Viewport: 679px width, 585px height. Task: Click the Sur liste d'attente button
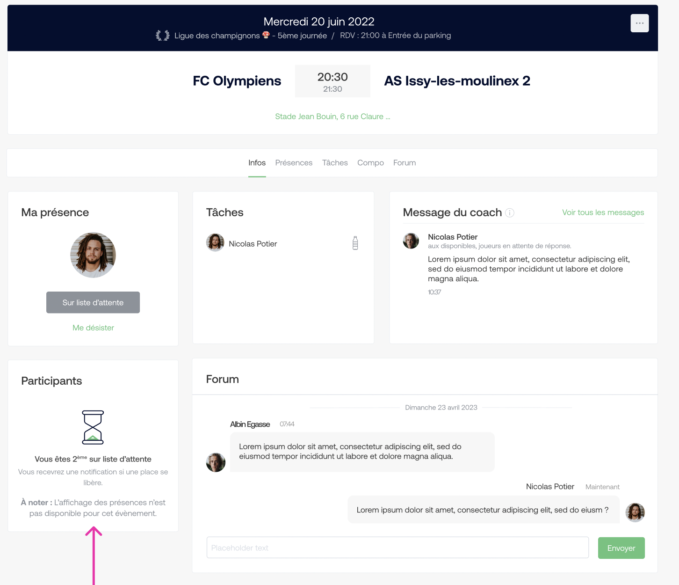coord(93,302)
